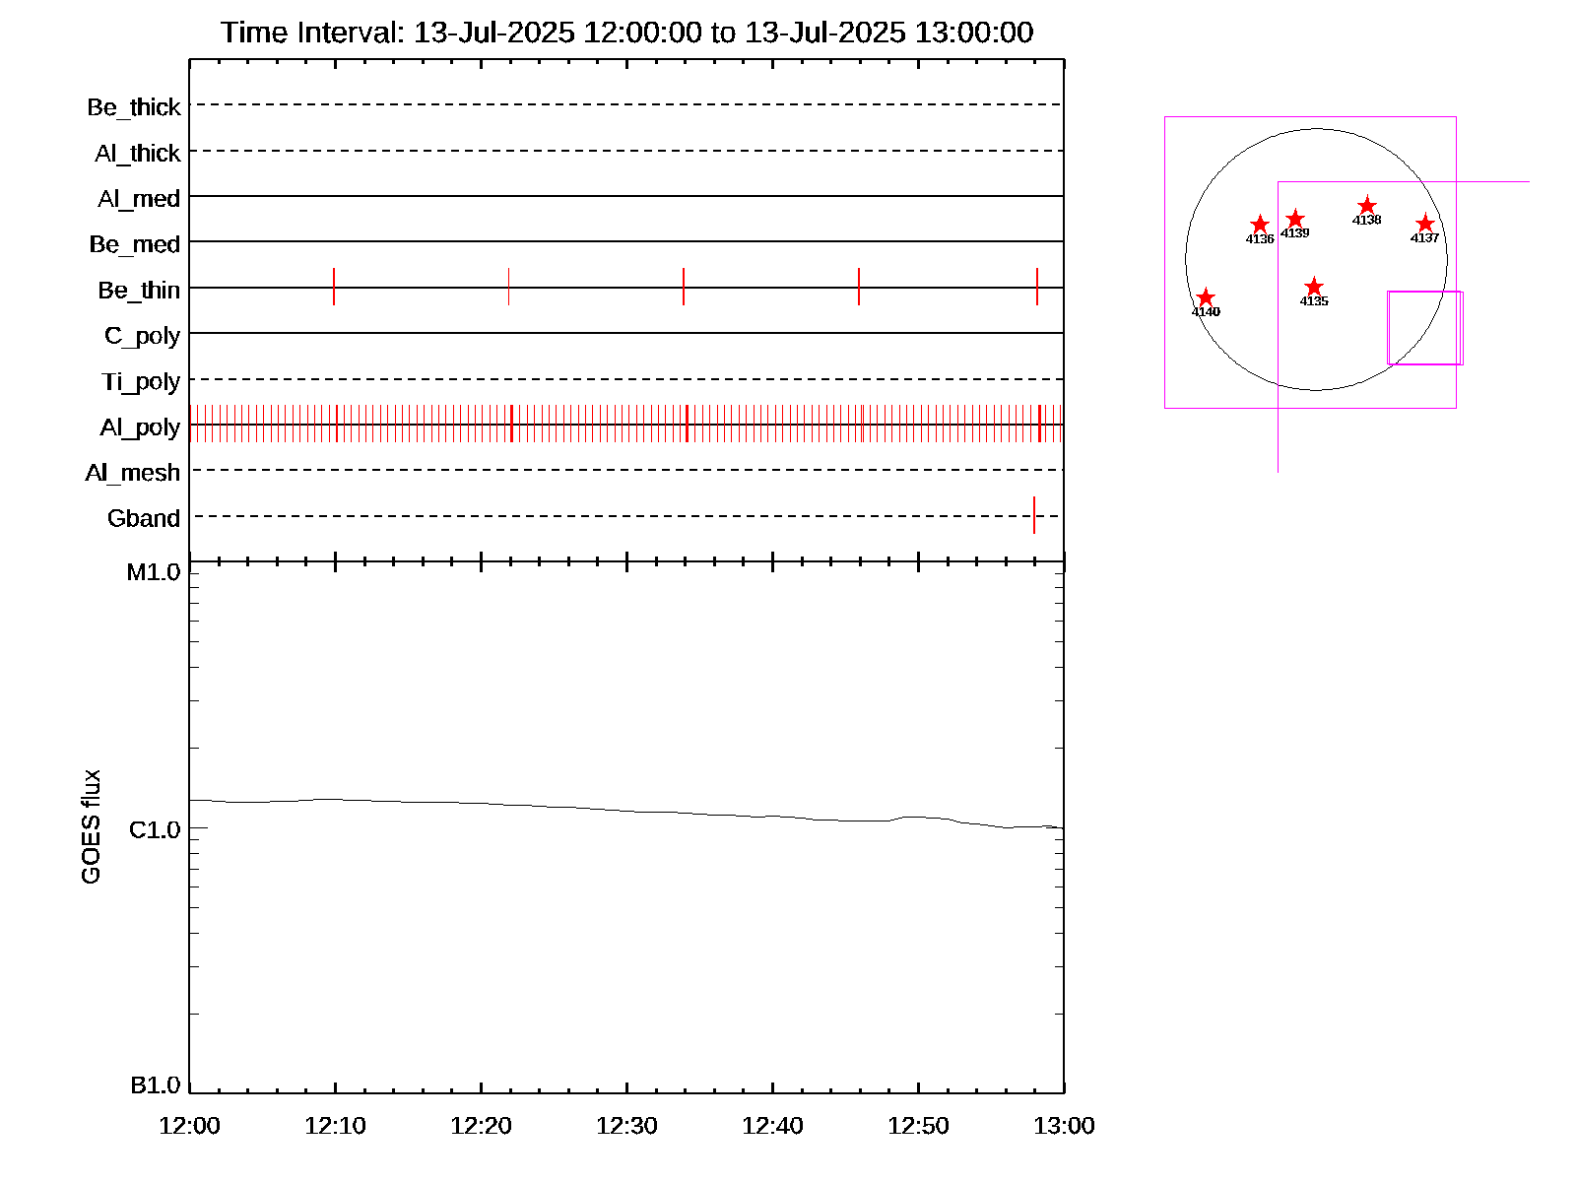Select the star for active region 4139
Viewport: 1576px width, 1182px height.
(1295, 219)
